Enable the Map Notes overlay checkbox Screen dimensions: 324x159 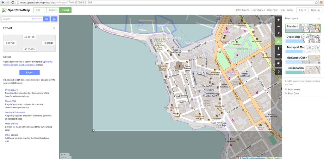point(286,89)
